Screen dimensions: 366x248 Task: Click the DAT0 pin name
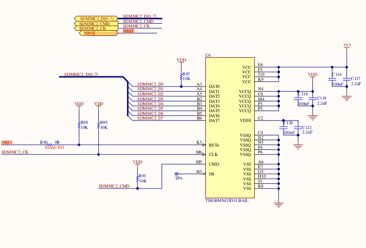pyautogui.click(x=214, y=87)
